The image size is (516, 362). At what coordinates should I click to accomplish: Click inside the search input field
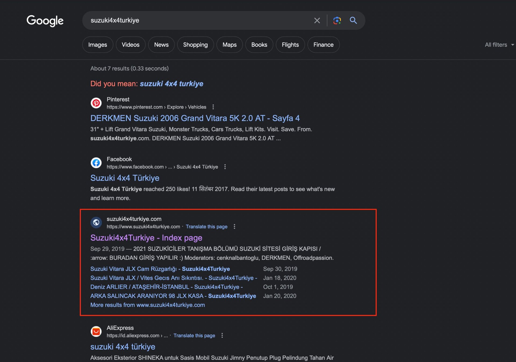click(199, 20)
